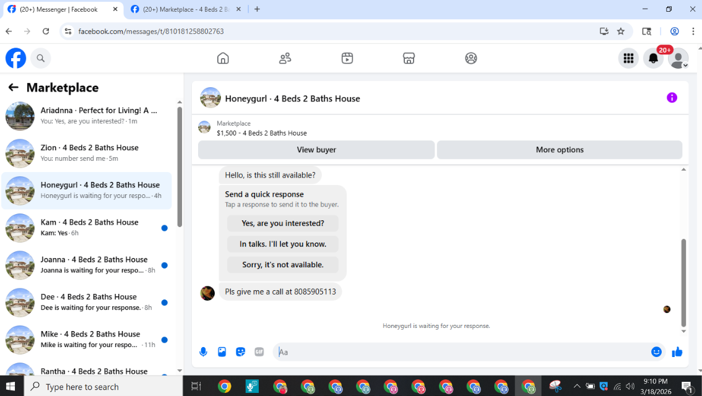Image resolution: width=702 pixels, height=396 pixels.
Task: Open conversation info purple icon
Action: [672, 98]
